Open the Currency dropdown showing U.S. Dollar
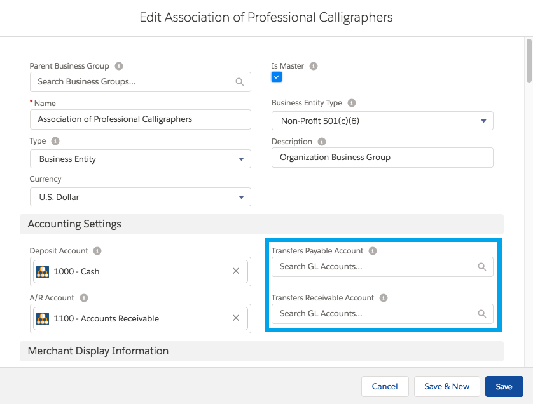This screenshot has width=533, height=404. 140,197
